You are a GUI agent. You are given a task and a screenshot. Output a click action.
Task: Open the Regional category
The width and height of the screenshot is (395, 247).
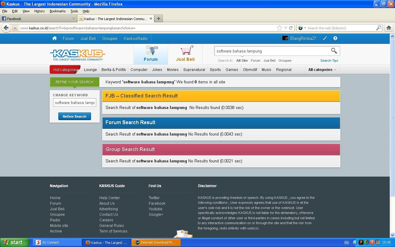click(x=284, y=69)
